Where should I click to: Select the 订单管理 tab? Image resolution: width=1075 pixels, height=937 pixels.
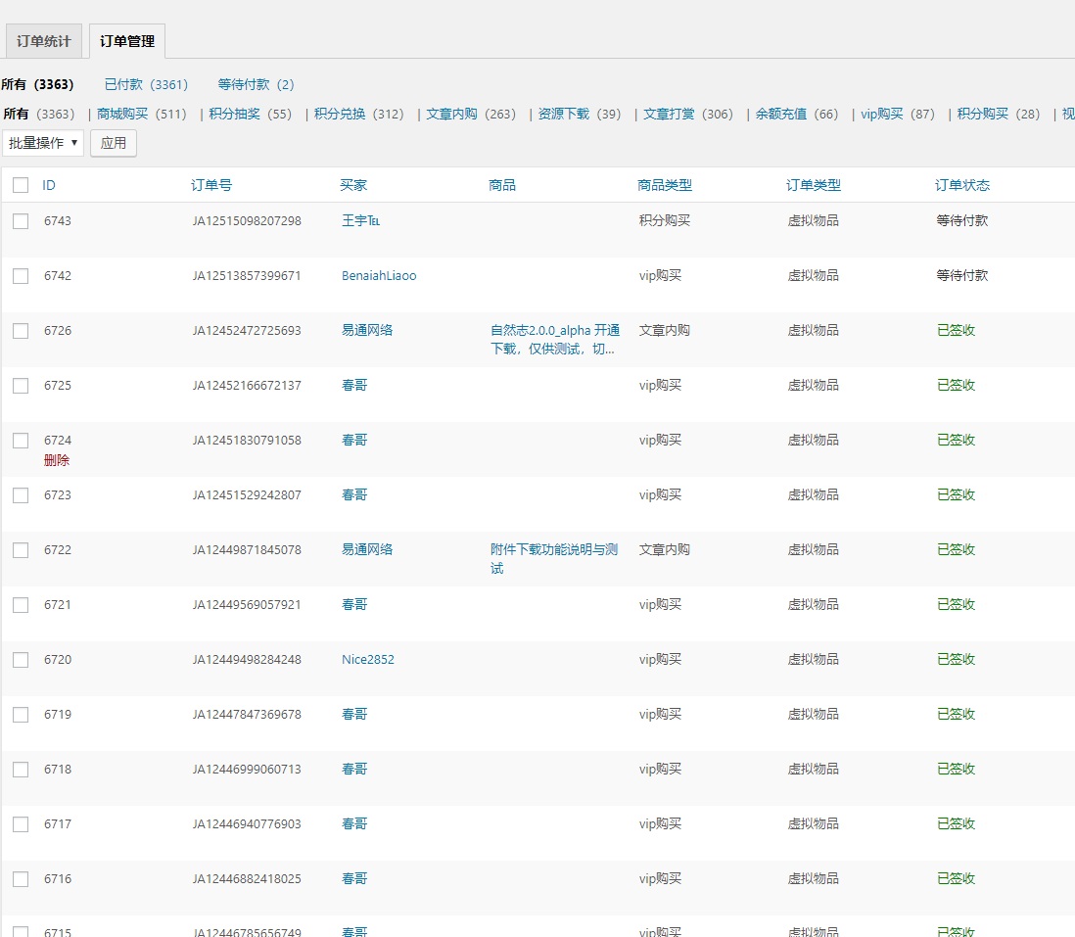pos(127,41)
